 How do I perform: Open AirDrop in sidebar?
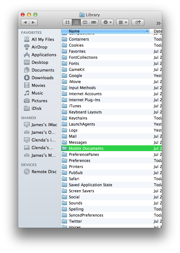point(36,47)
